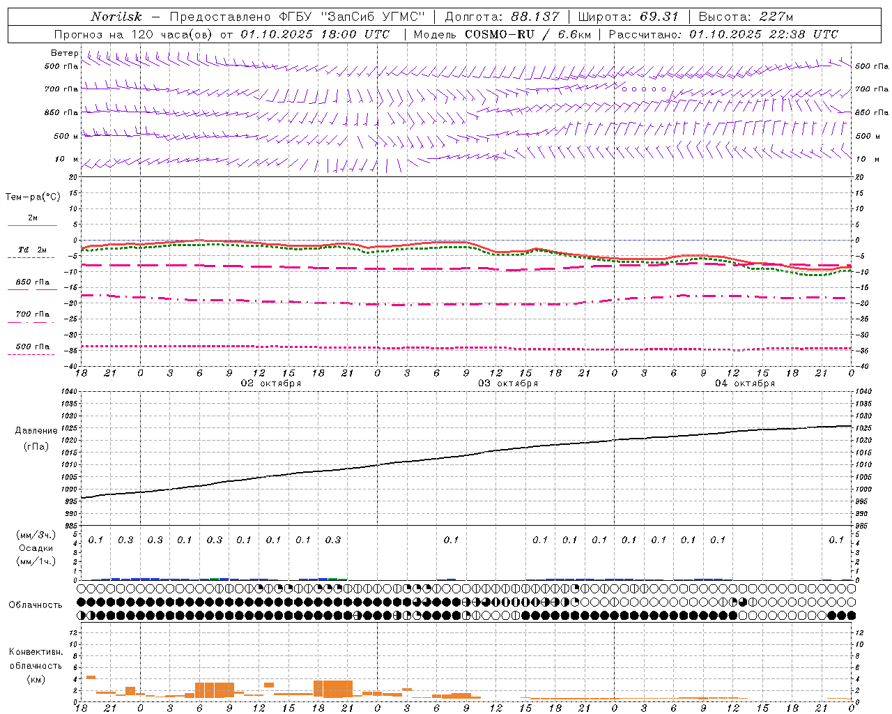
Task: Click the Norilsk station title
Action: [116, 17]
